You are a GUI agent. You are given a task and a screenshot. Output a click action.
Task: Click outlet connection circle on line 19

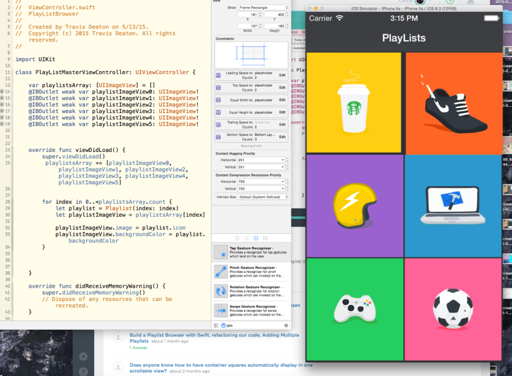[x=2, y=124]
